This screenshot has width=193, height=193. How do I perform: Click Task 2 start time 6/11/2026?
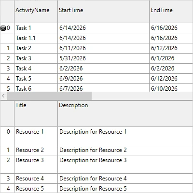pyautogui.click(x=103, y=48)
